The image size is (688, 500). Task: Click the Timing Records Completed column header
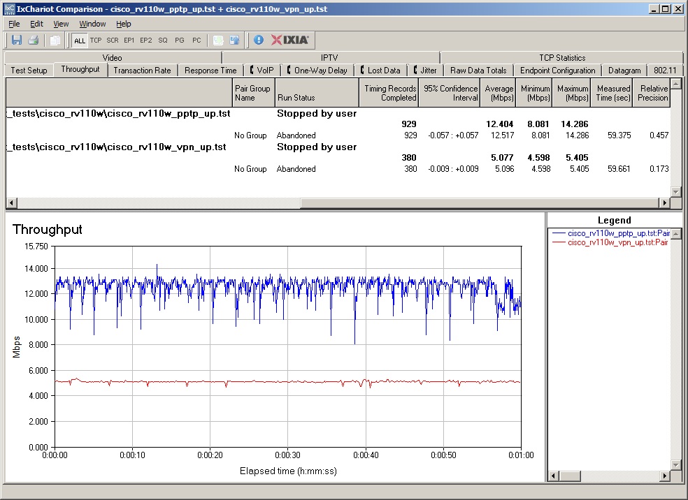pyautogui.click(x=389, y=93)
